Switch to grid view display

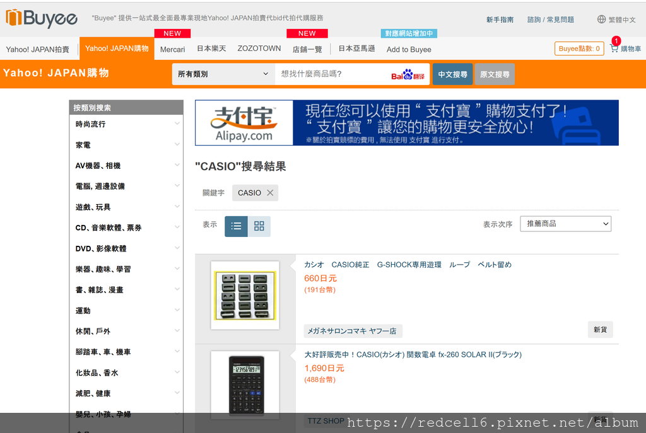click(259, 226)
